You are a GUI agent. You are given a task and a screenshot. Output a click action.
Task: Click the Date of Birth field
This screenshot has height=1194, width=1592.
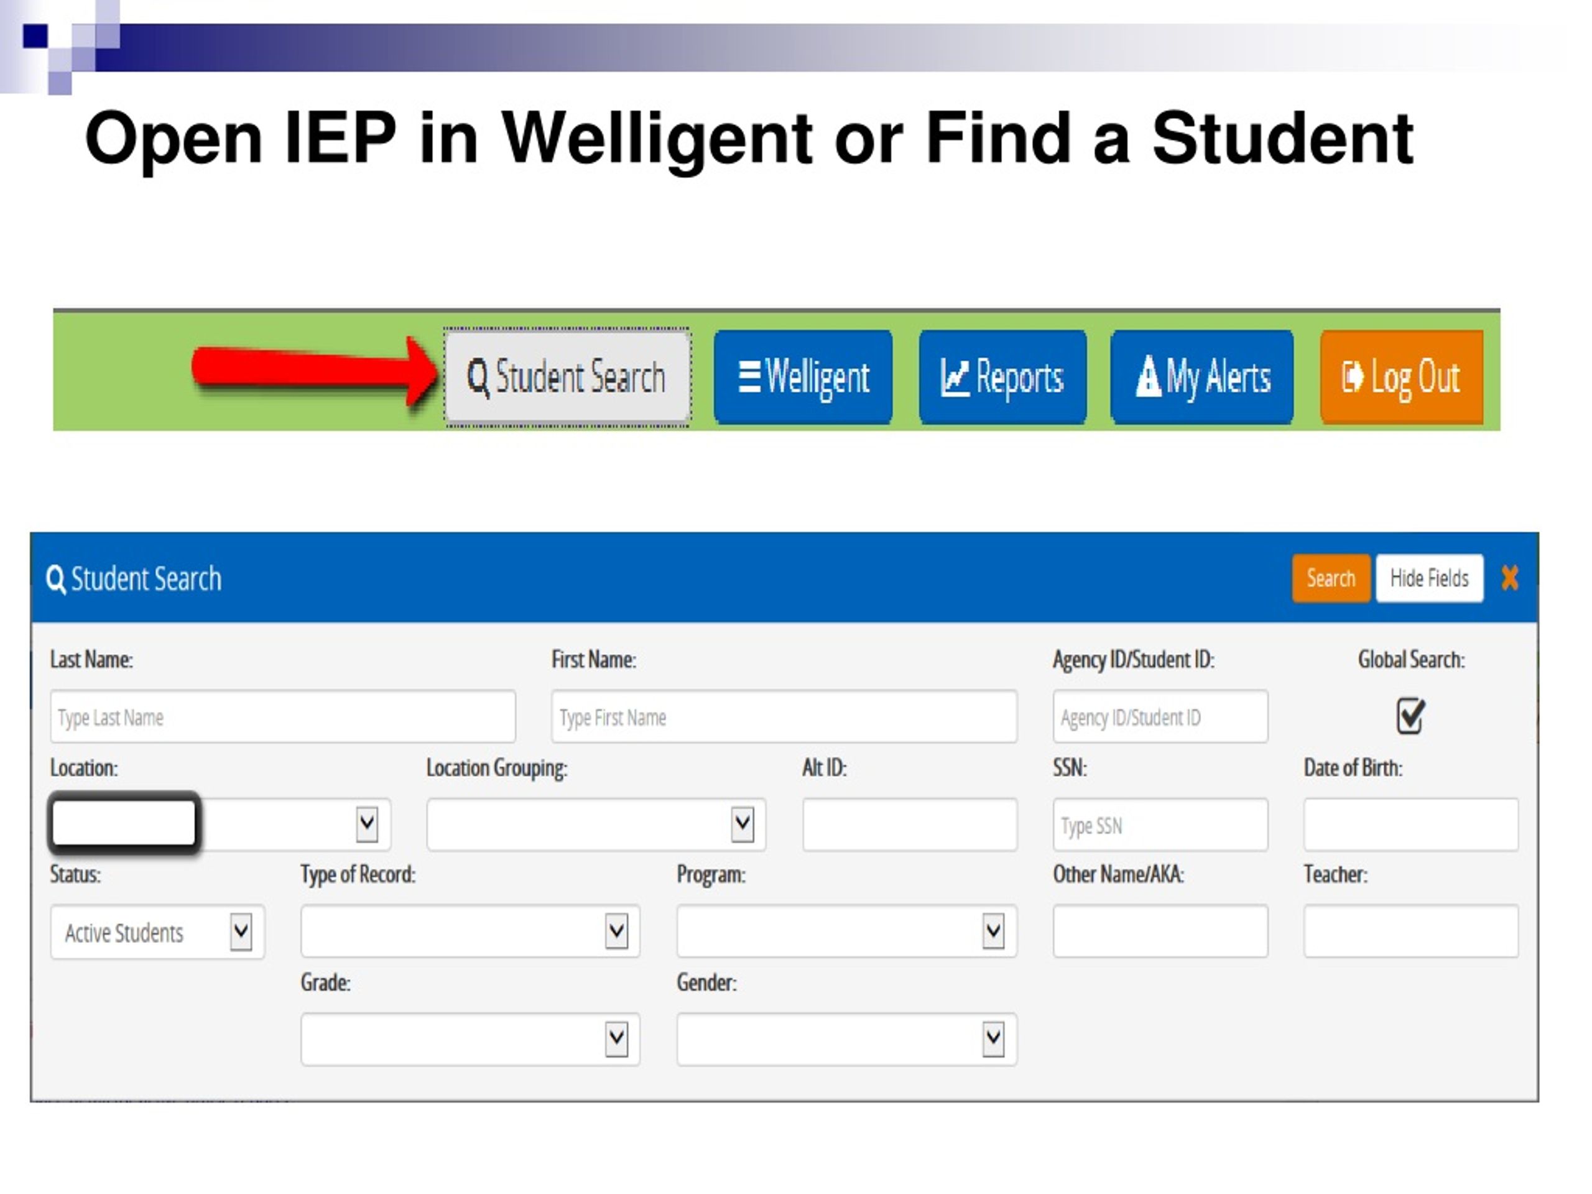(x=1410, y=825)
